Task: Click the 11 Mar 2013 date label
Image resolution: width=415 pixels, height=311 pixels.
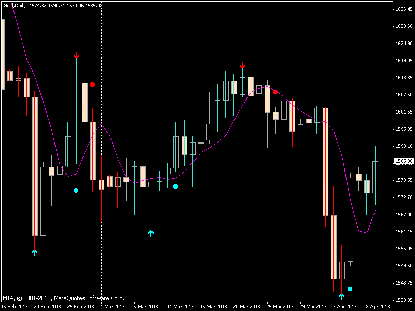Action: tap(181, 307)
